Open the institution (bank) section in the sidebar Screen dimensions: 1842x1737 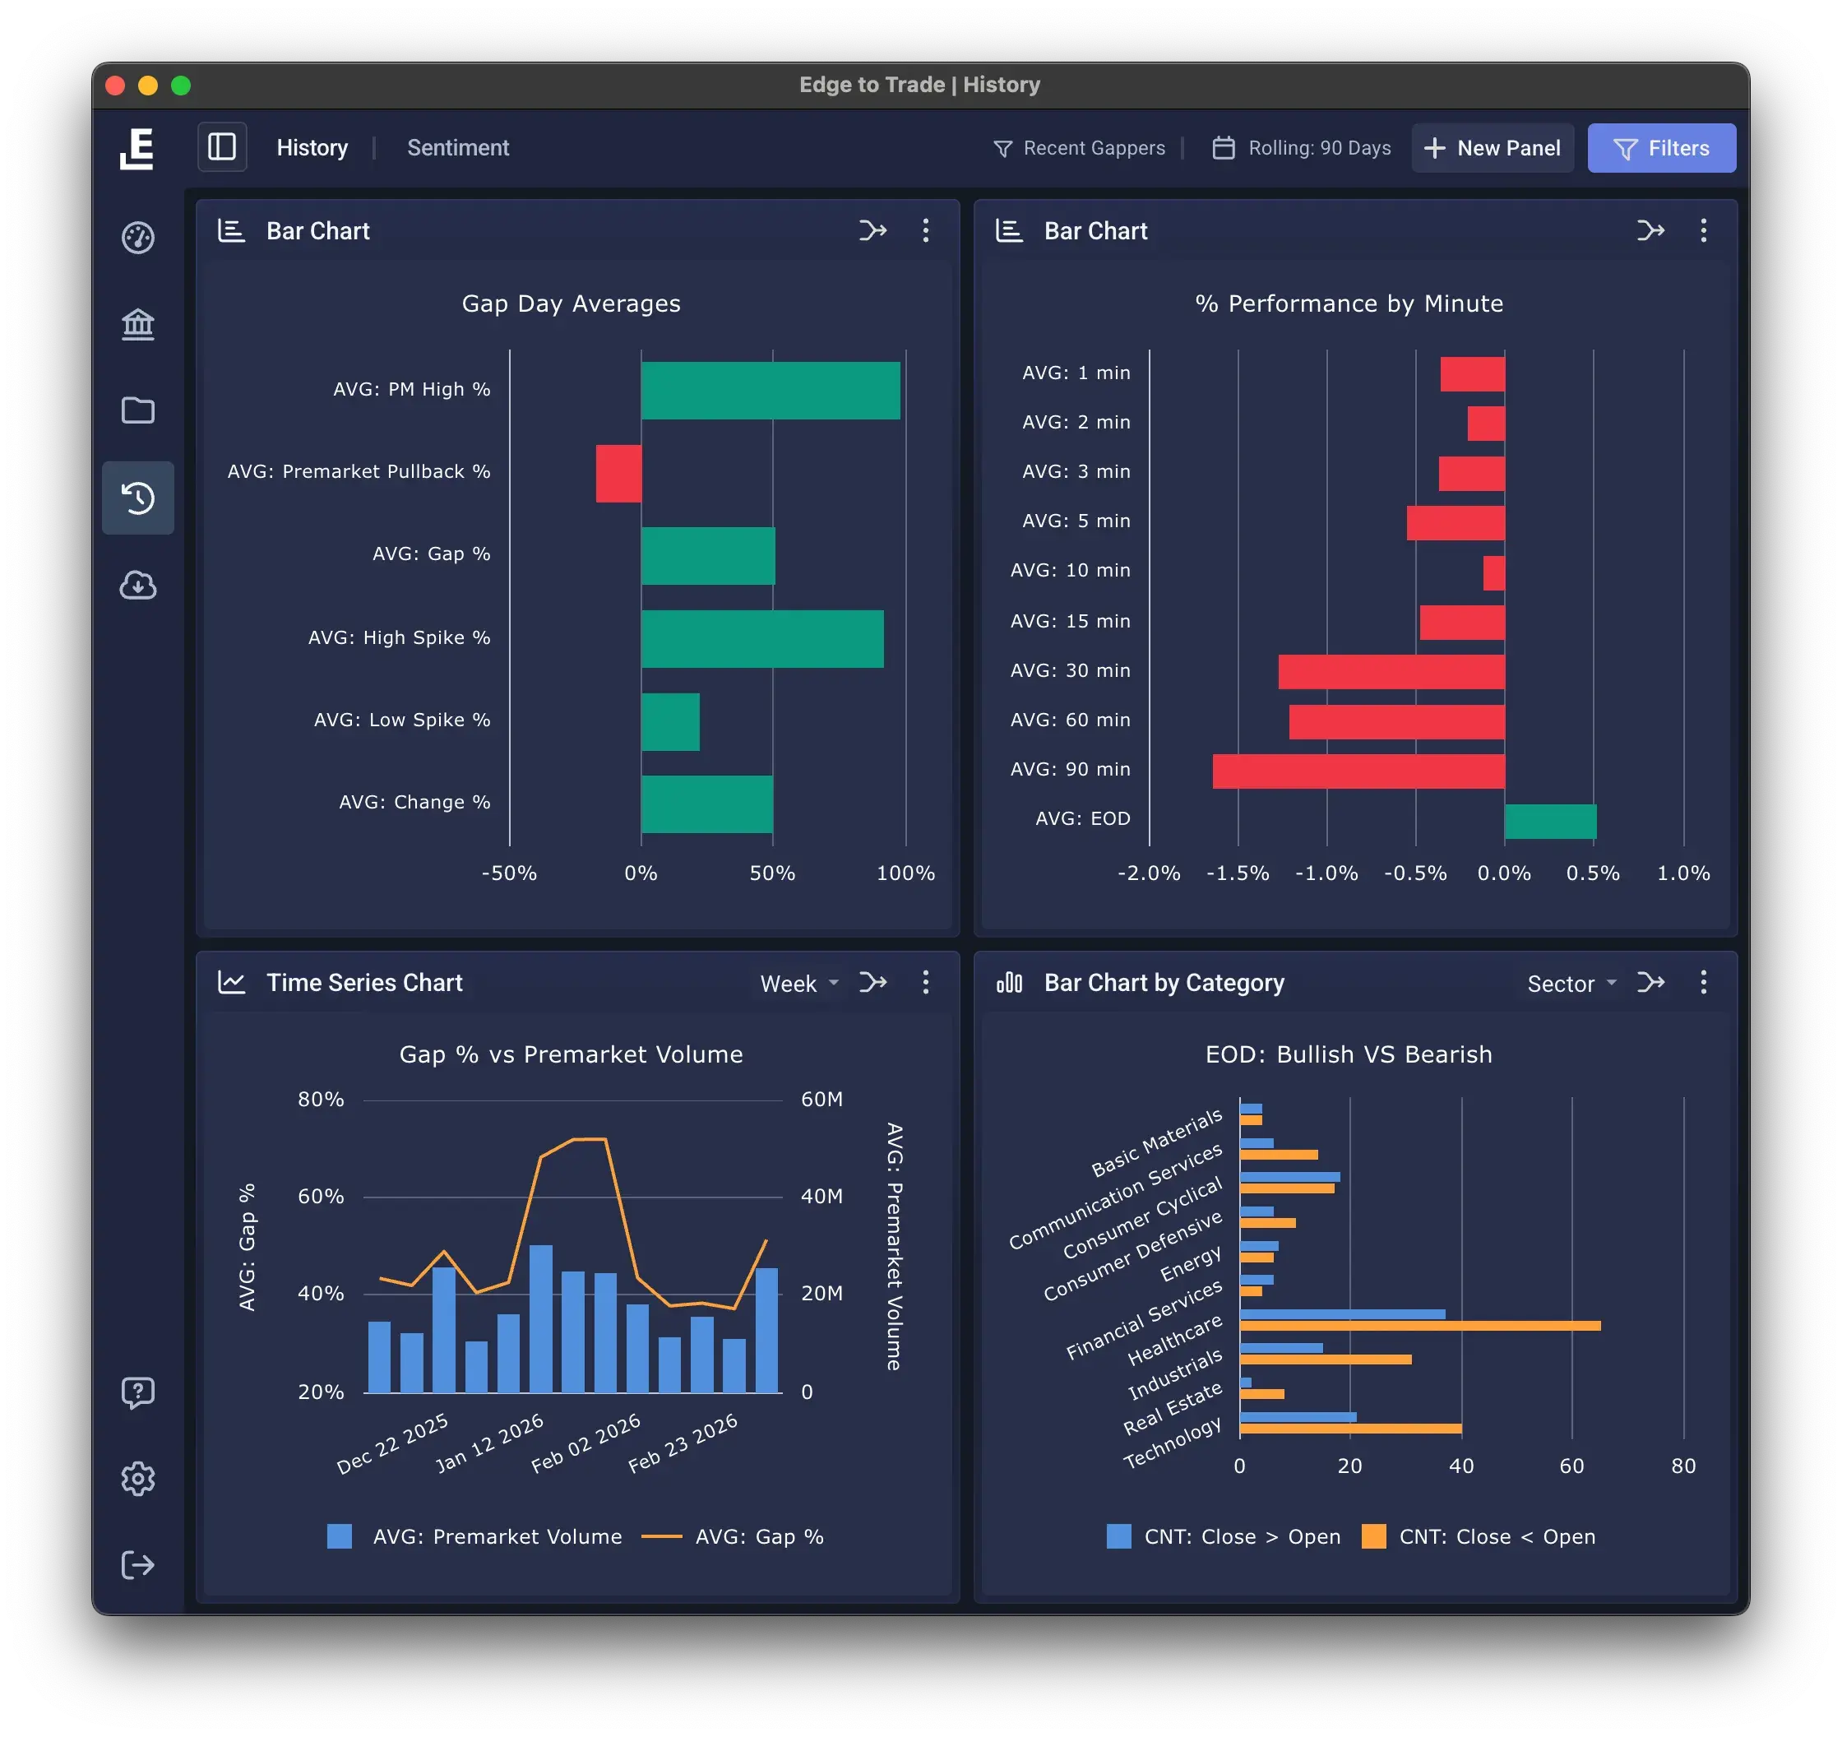coord(137,324)
